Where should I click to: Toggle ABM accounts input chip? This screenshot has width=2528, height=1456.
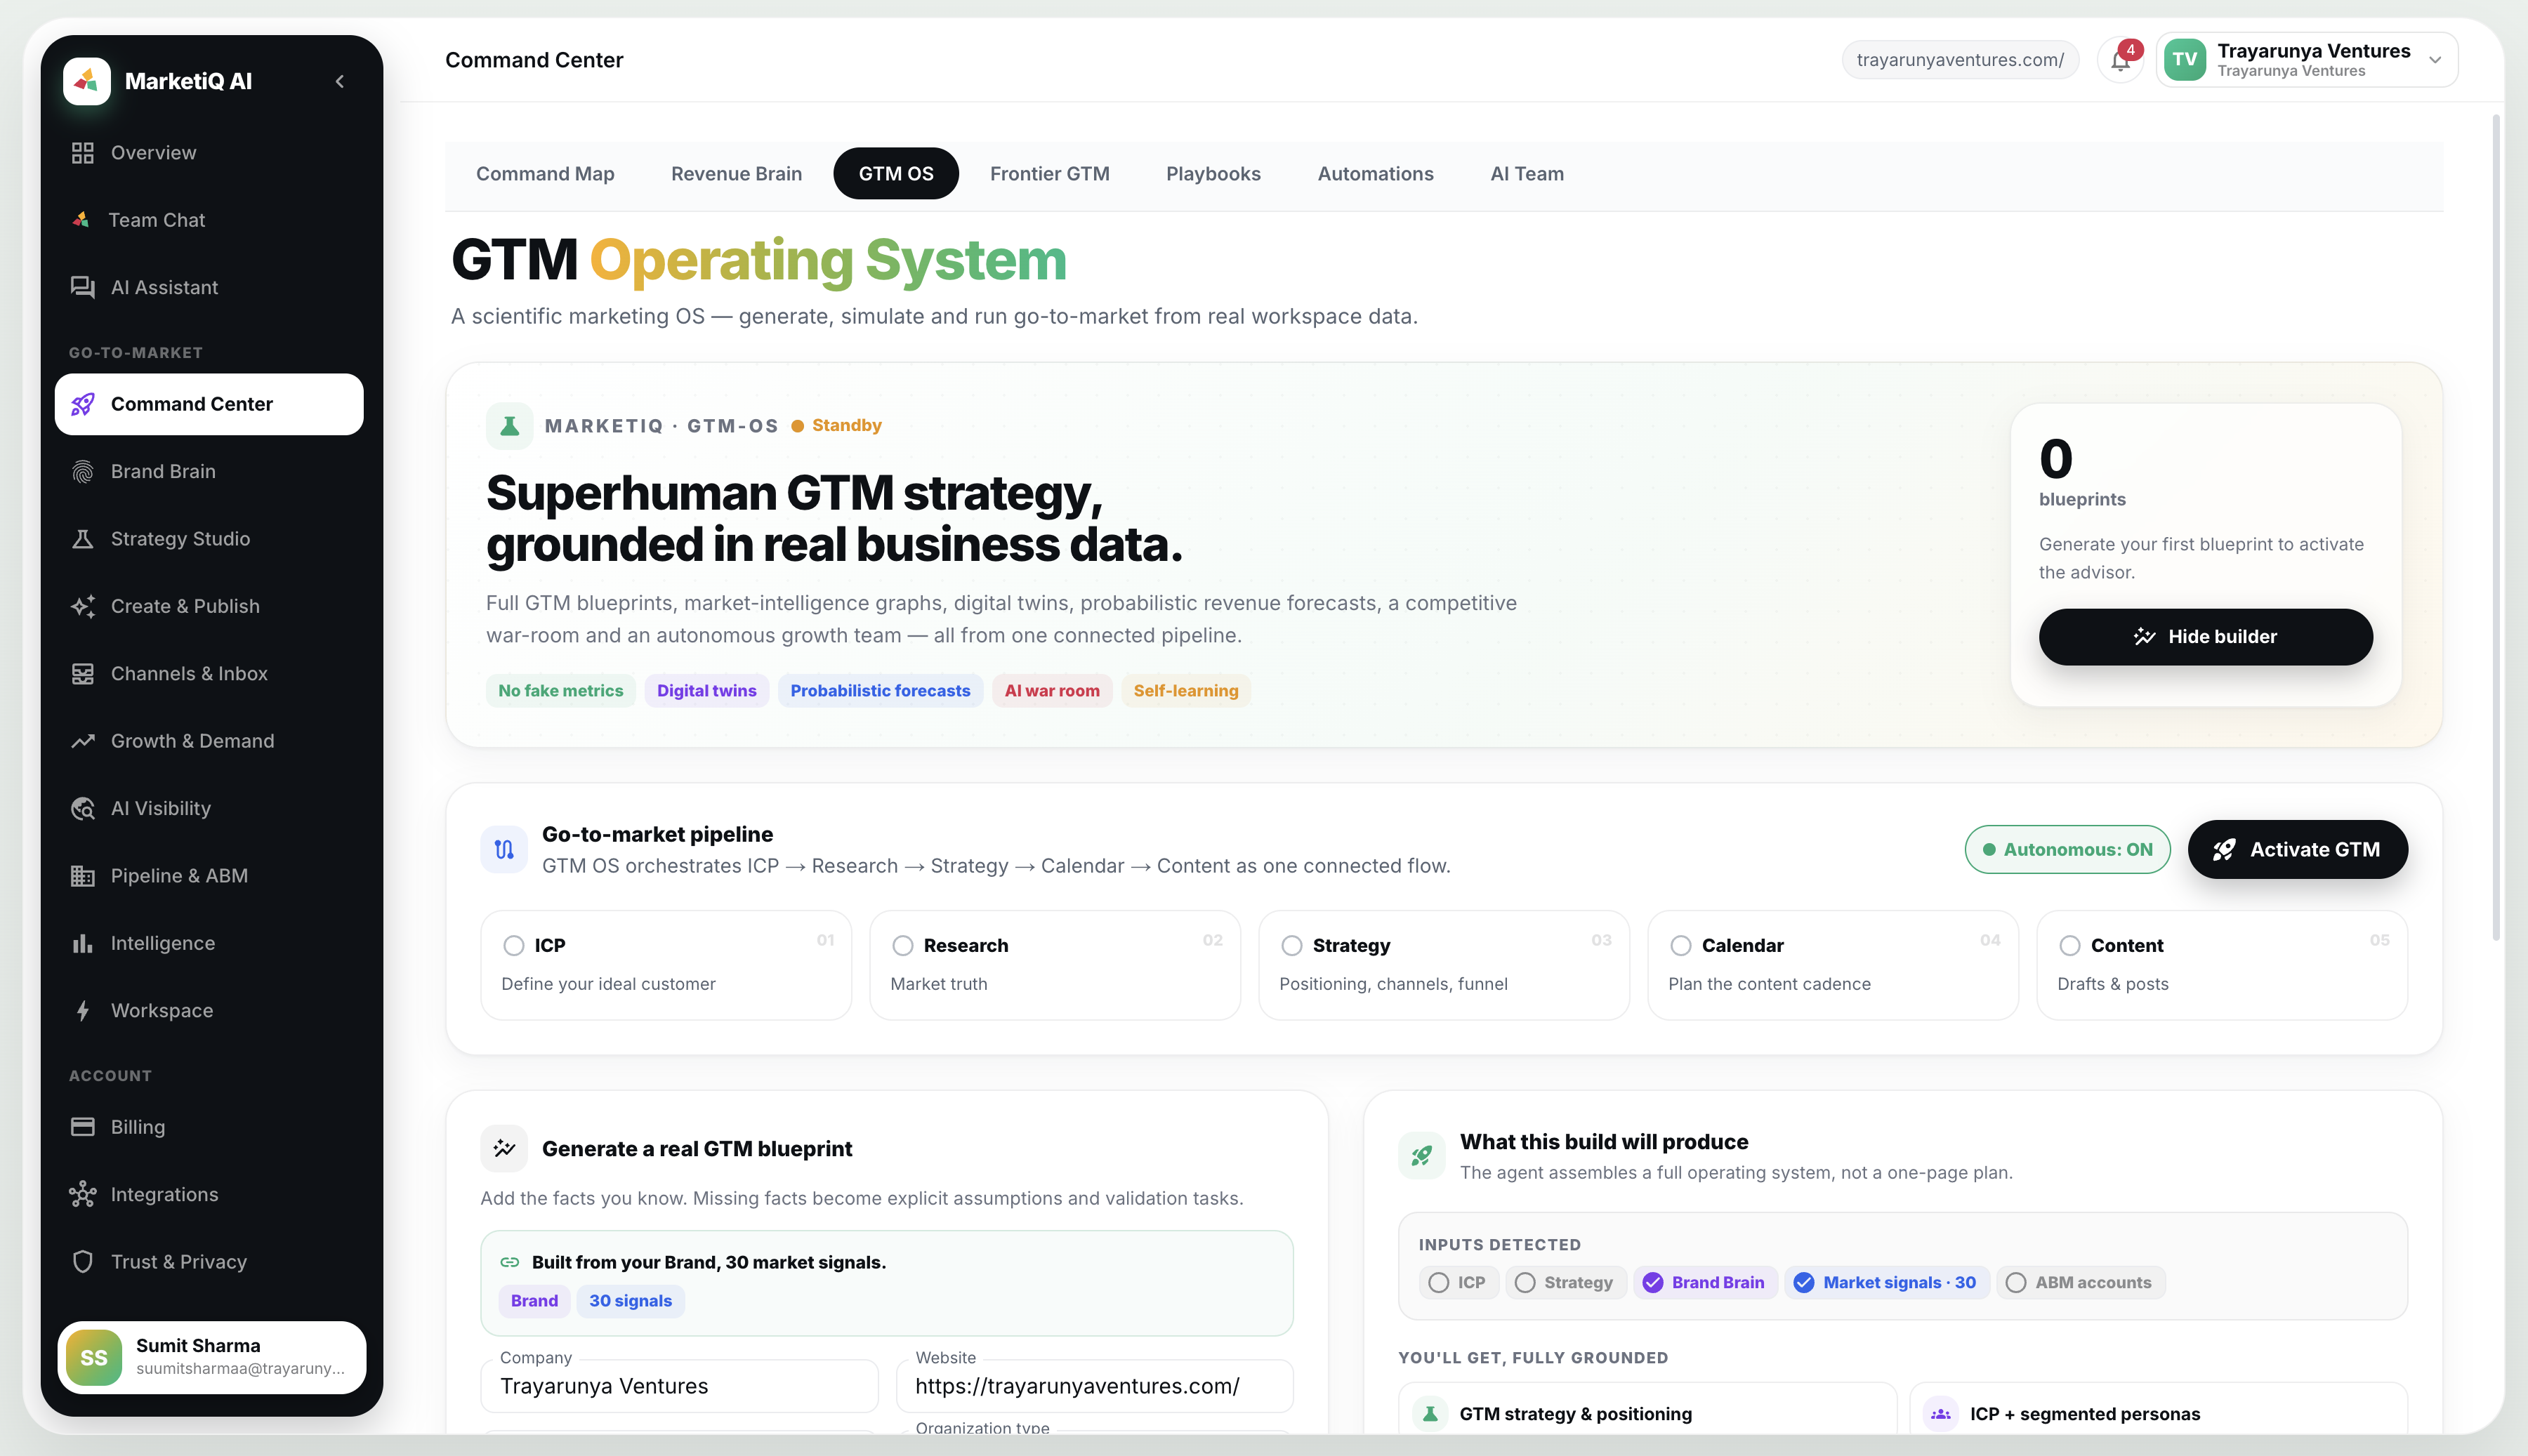(2081, 1283)
